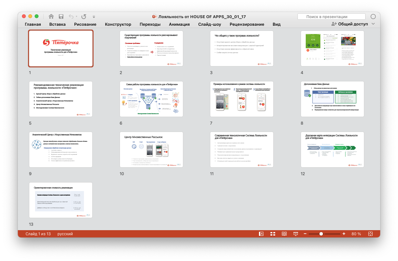Switch to Slide Sorter grid view icon
398x261 pixels.
(273, 234)
